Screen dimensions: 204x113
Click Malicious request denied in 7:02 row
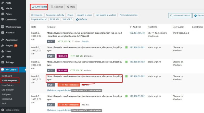[59, 110]
